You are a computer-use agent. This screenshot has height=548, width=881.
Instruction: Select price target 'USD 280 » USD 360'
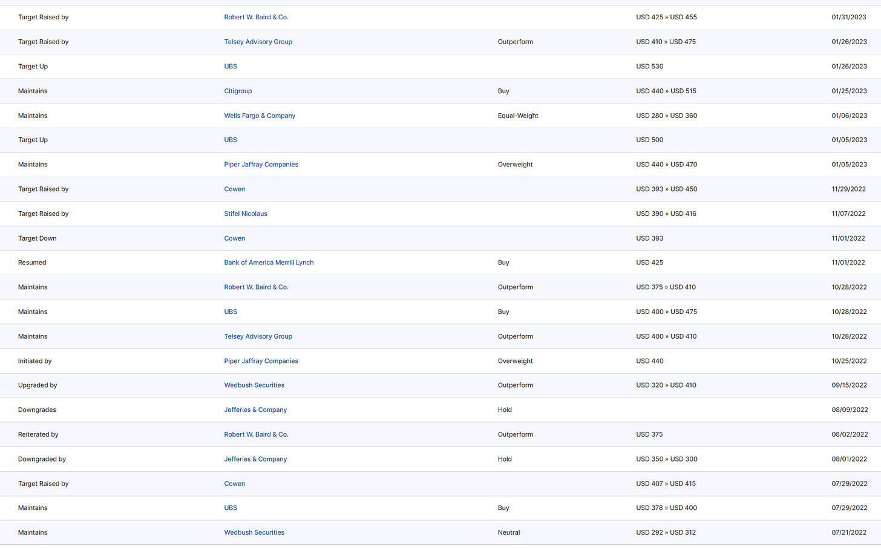tap(666, 116)
